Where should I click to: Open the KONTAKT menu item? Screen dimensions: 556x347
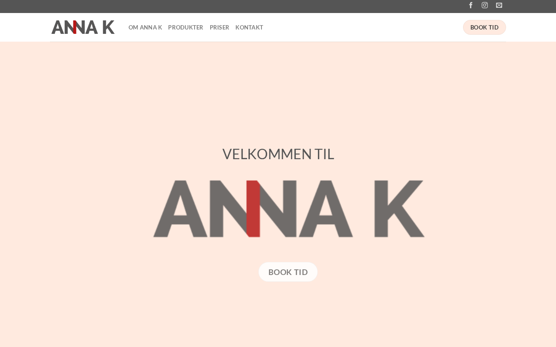point(249,27)
